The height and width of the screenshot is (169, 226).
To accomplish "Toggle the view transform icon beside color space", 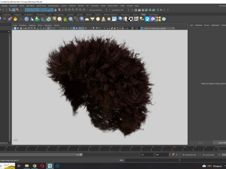I will point(142,28).
